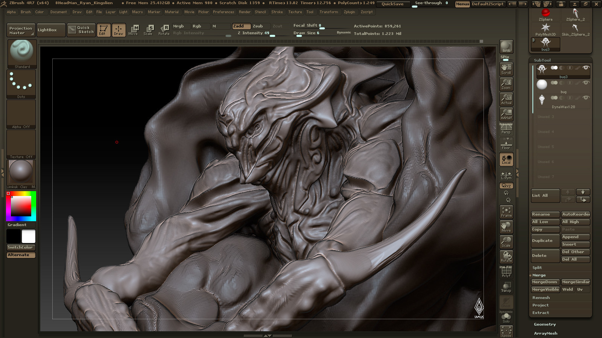The height and width of the screenshot is (338, 602).
Task: Click the BPR render icon
Action: [506, 47]
